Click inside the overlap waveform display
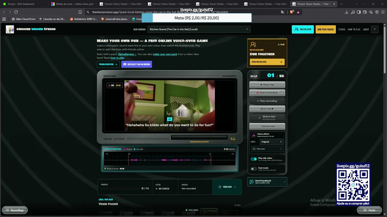Viewport: 387px width, 217px height. pyautogui.click(x=170, y=159)
